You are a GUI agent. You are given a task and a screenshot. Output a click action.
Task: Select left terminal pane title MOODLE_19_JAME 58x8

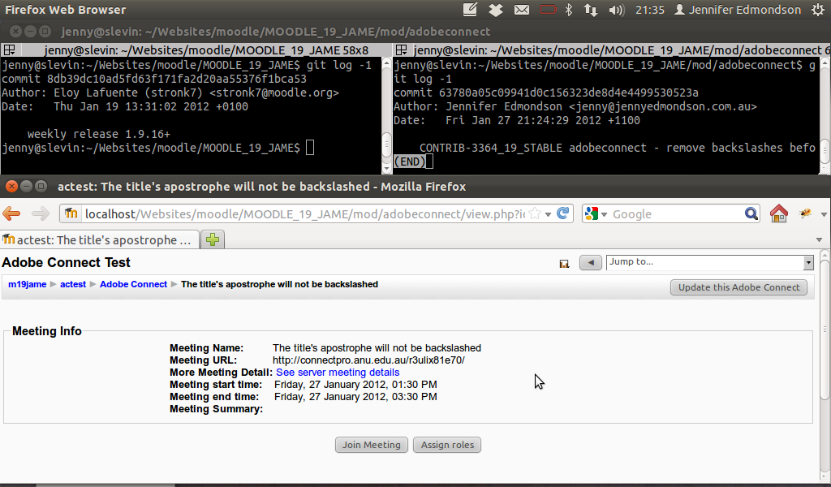(206, 50)
